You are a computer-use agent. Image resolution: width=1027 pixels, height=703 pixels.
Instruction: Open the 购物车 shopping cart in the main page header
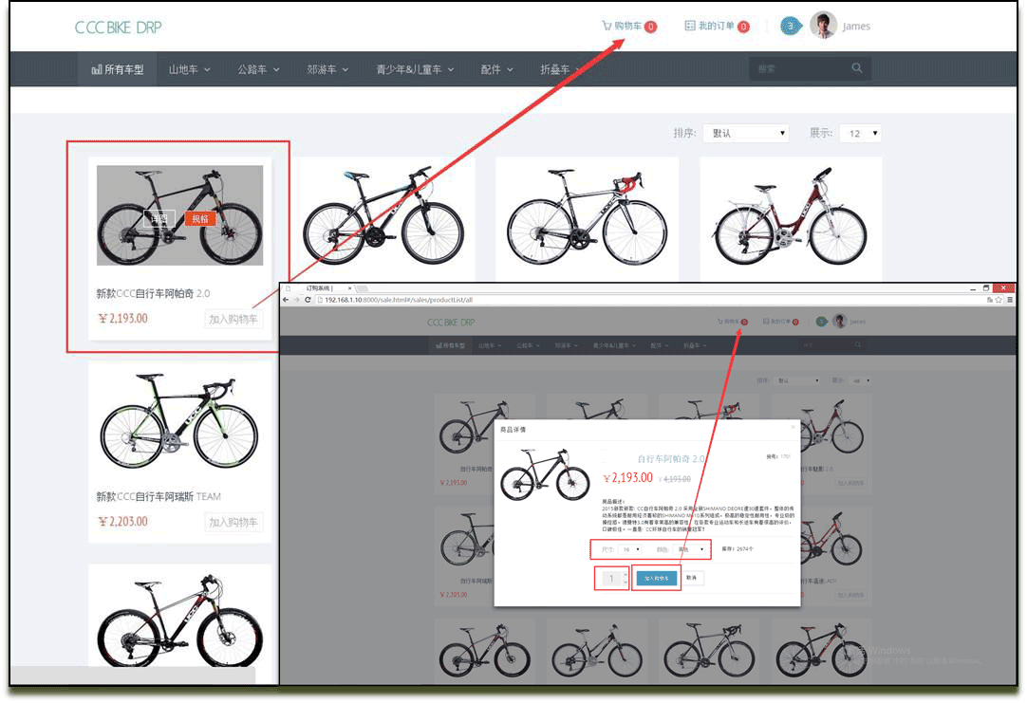pos(628,27)
